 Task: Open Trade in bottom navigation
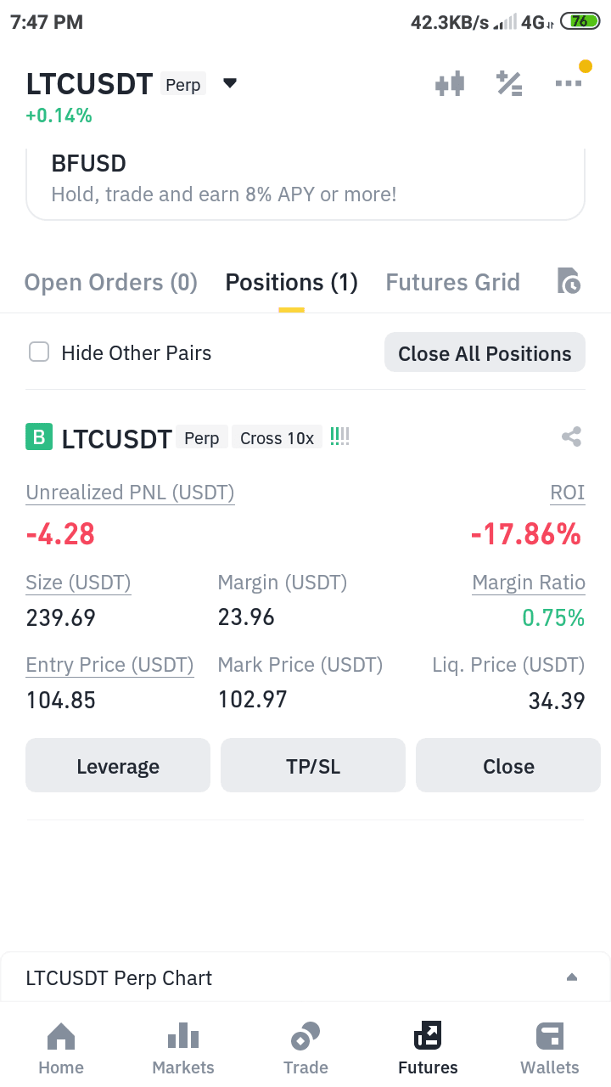pos(305,1050)
